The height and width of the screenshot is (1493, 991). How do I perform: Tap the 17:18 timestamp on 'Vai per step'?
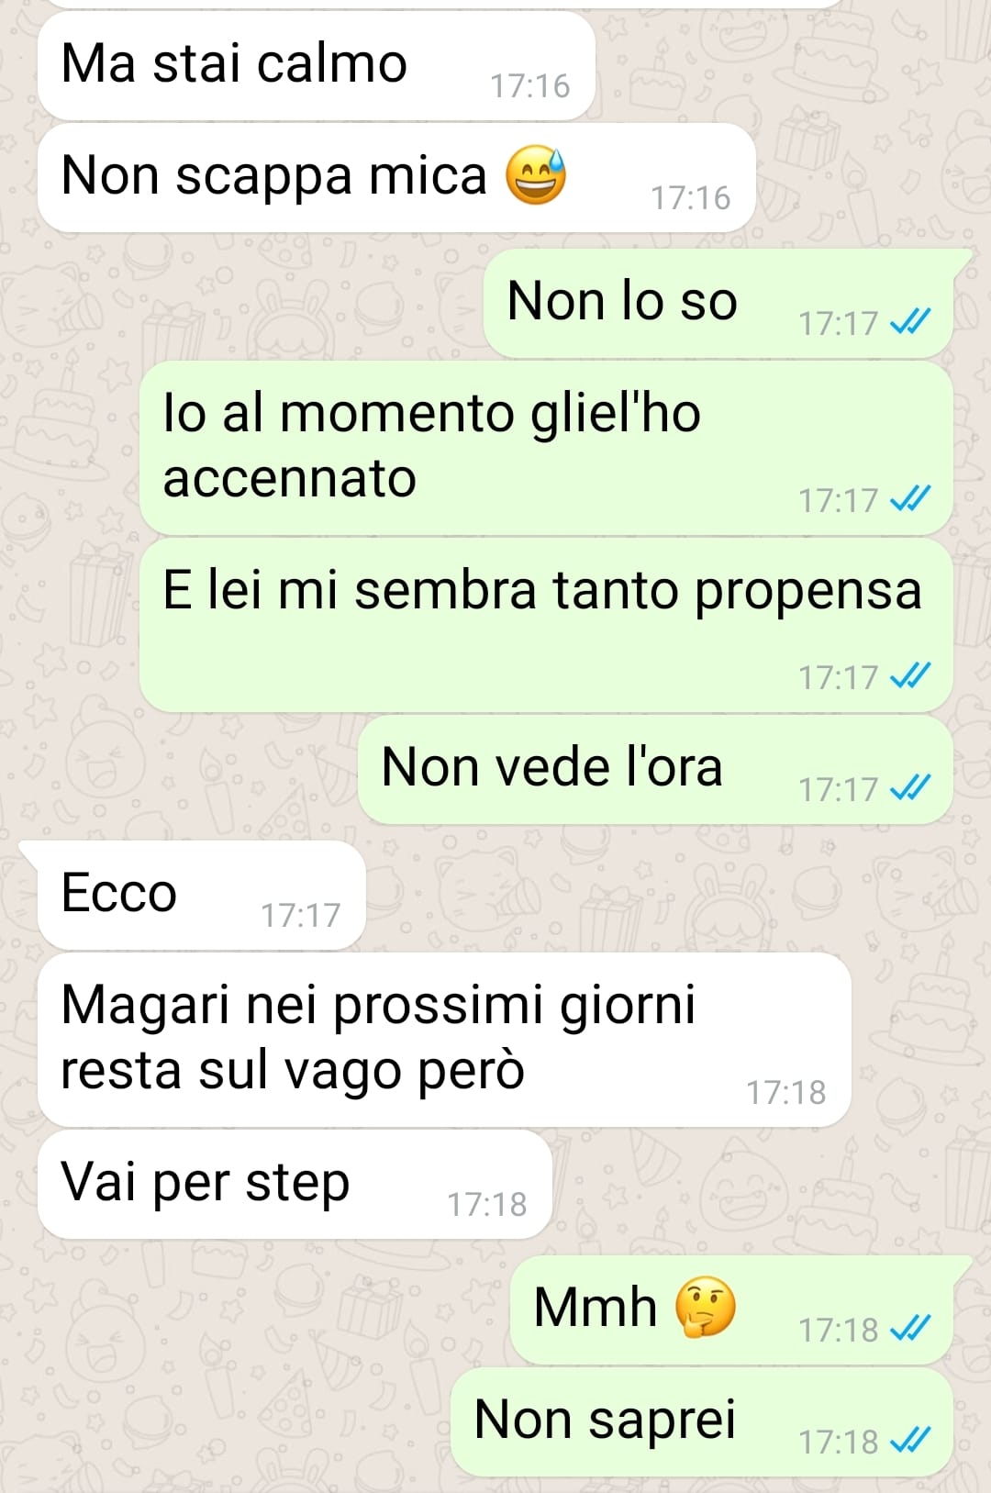point(486,1205)
